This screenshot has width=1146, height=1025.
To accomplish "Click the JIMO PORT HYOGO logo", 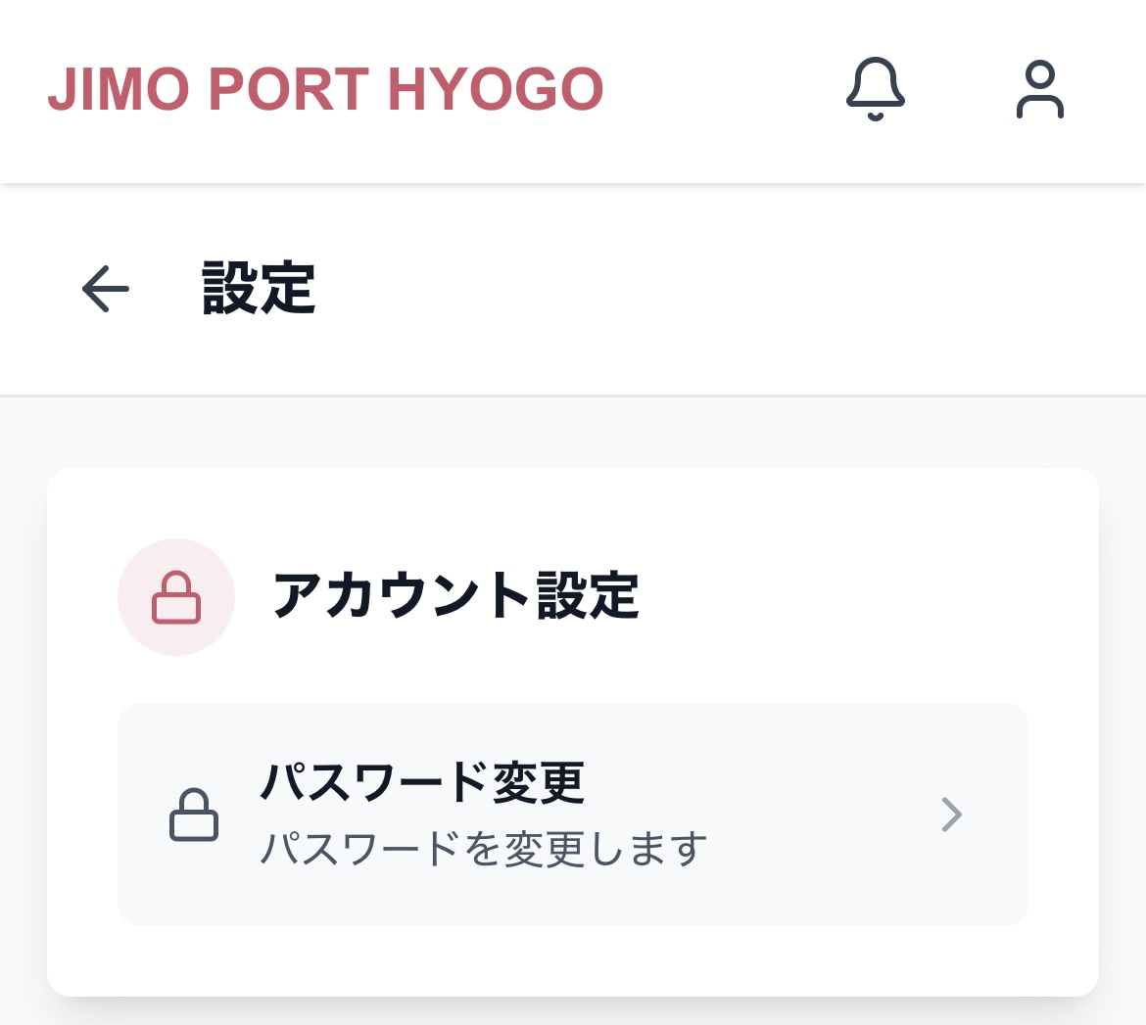I will coord(325,89).
